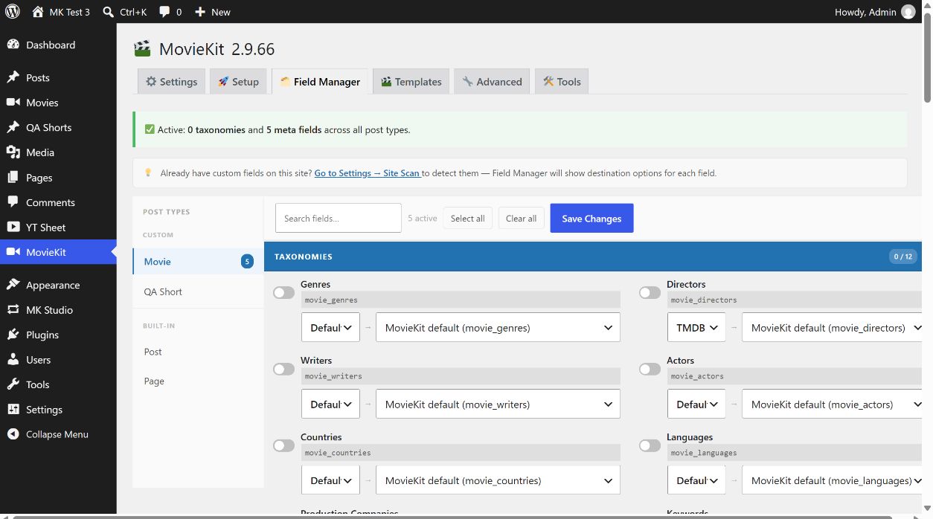Switch to the Setup tab
The width and height of the screenshot is (933, 519).
(x=238, y=82)
